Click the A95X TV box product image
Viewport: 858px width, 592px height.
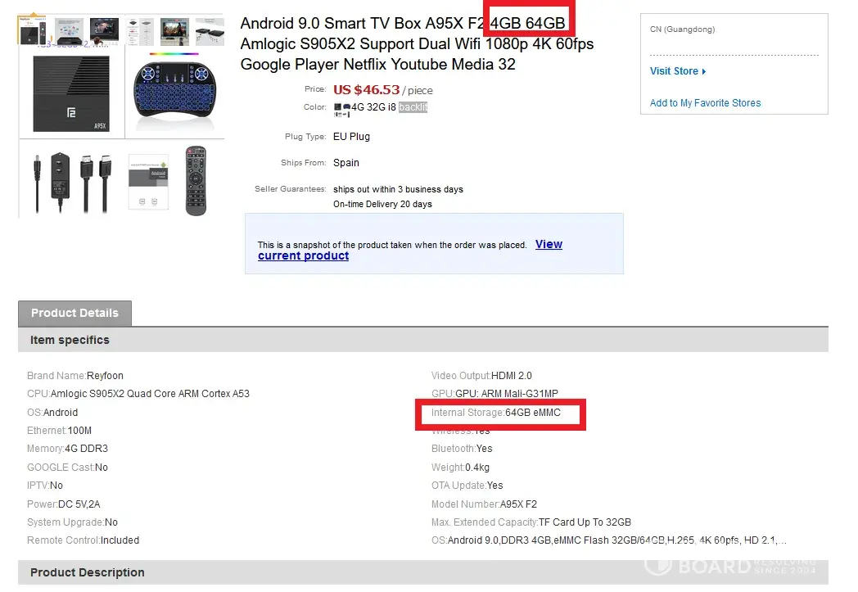tap(72, 93)
